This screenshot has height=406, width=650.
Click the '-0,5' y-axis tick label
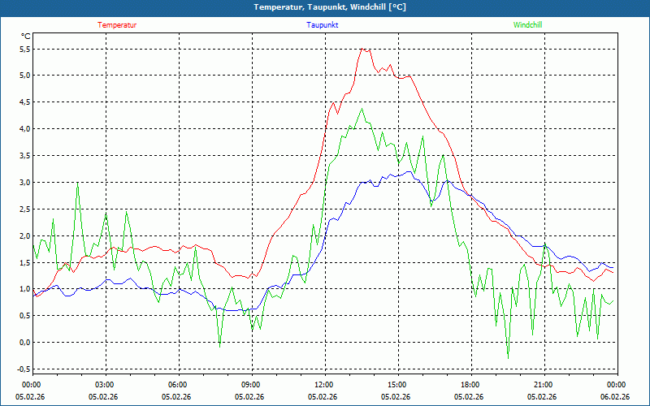click(23, 369)
